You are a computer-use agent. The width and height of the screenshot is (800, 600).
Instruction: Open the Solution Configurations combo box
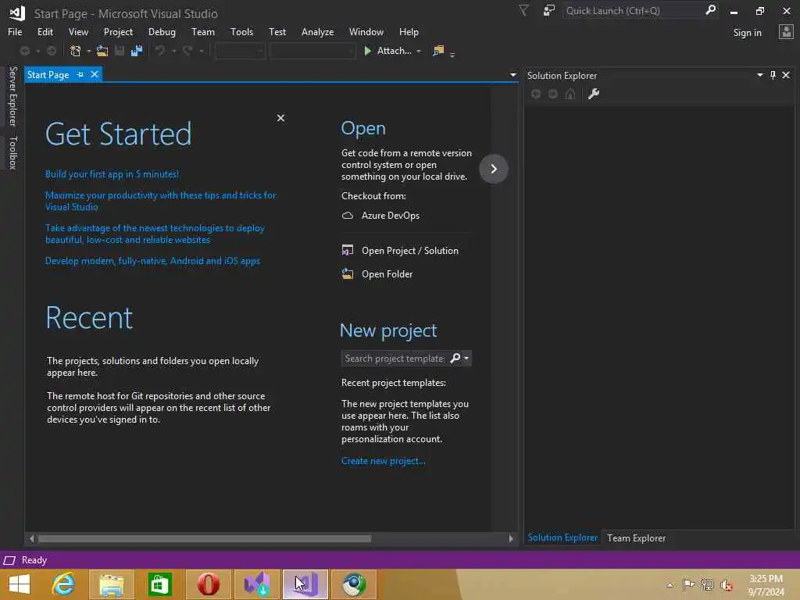coord(240,51)
